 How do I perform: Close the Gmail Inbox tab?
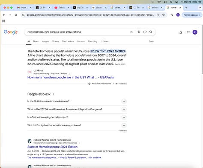pos(30,8)
